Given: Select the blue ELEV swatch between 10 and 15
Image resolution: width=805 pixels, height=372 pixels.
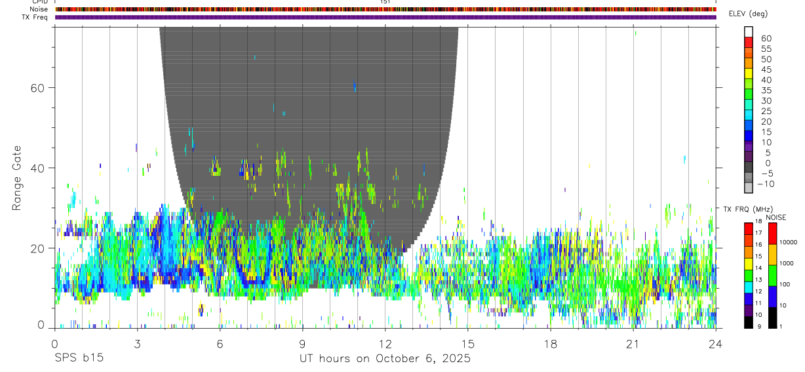Looking at the screenshot, I should tap(749, 136).
